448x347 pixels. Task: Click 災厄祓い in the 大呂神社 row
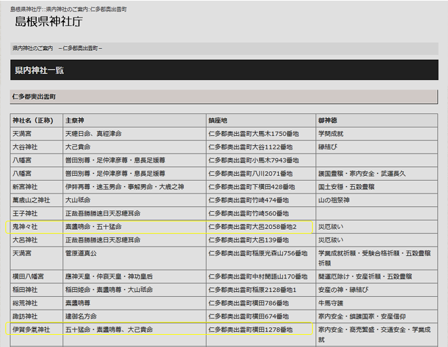(331, 240)
